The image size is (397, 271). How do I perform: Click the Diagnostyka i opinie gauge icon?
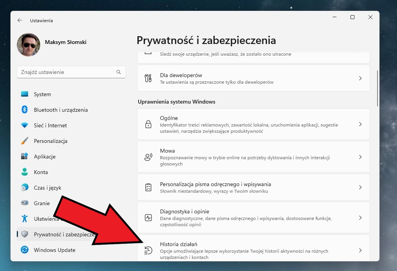(148, 218)
